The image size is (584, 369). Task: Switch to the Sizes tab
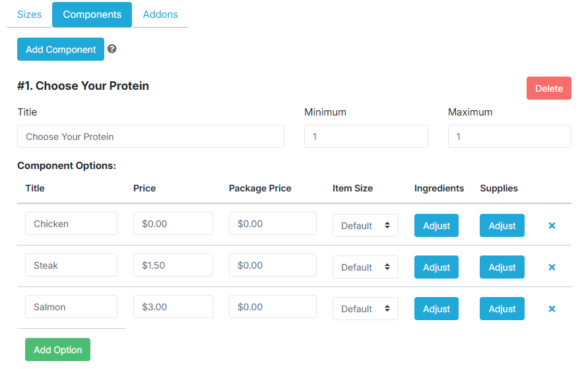30,15
